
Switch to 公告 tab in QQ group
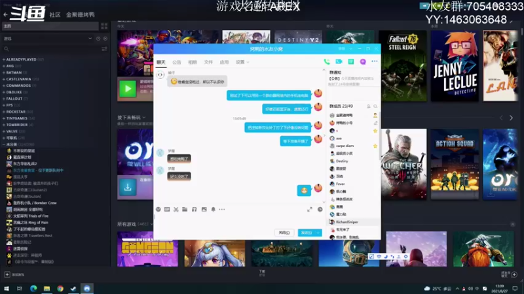(177, 62)
